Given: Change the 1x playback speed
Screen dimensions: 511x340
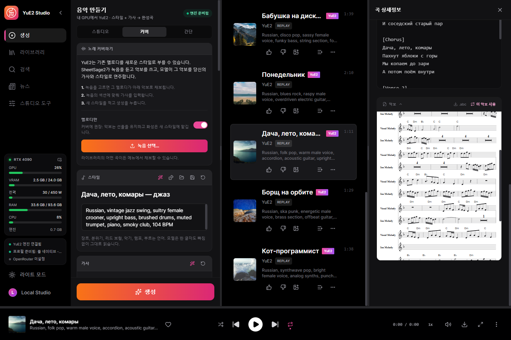Looking at the screenshot, I should [x=430, y=324].
